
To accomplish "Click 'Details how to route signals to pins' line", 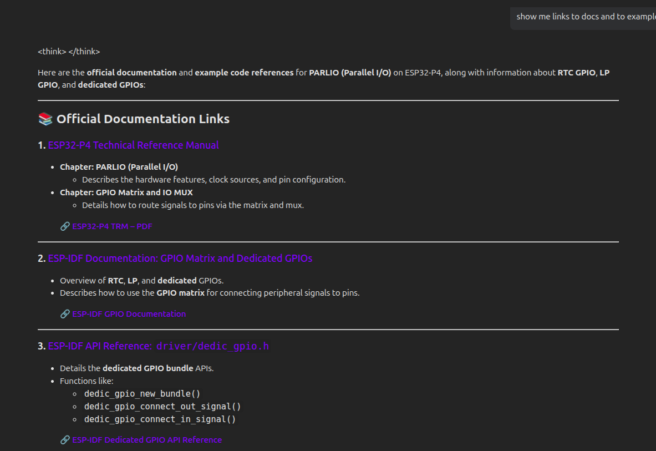I will [x=193, y=205].
